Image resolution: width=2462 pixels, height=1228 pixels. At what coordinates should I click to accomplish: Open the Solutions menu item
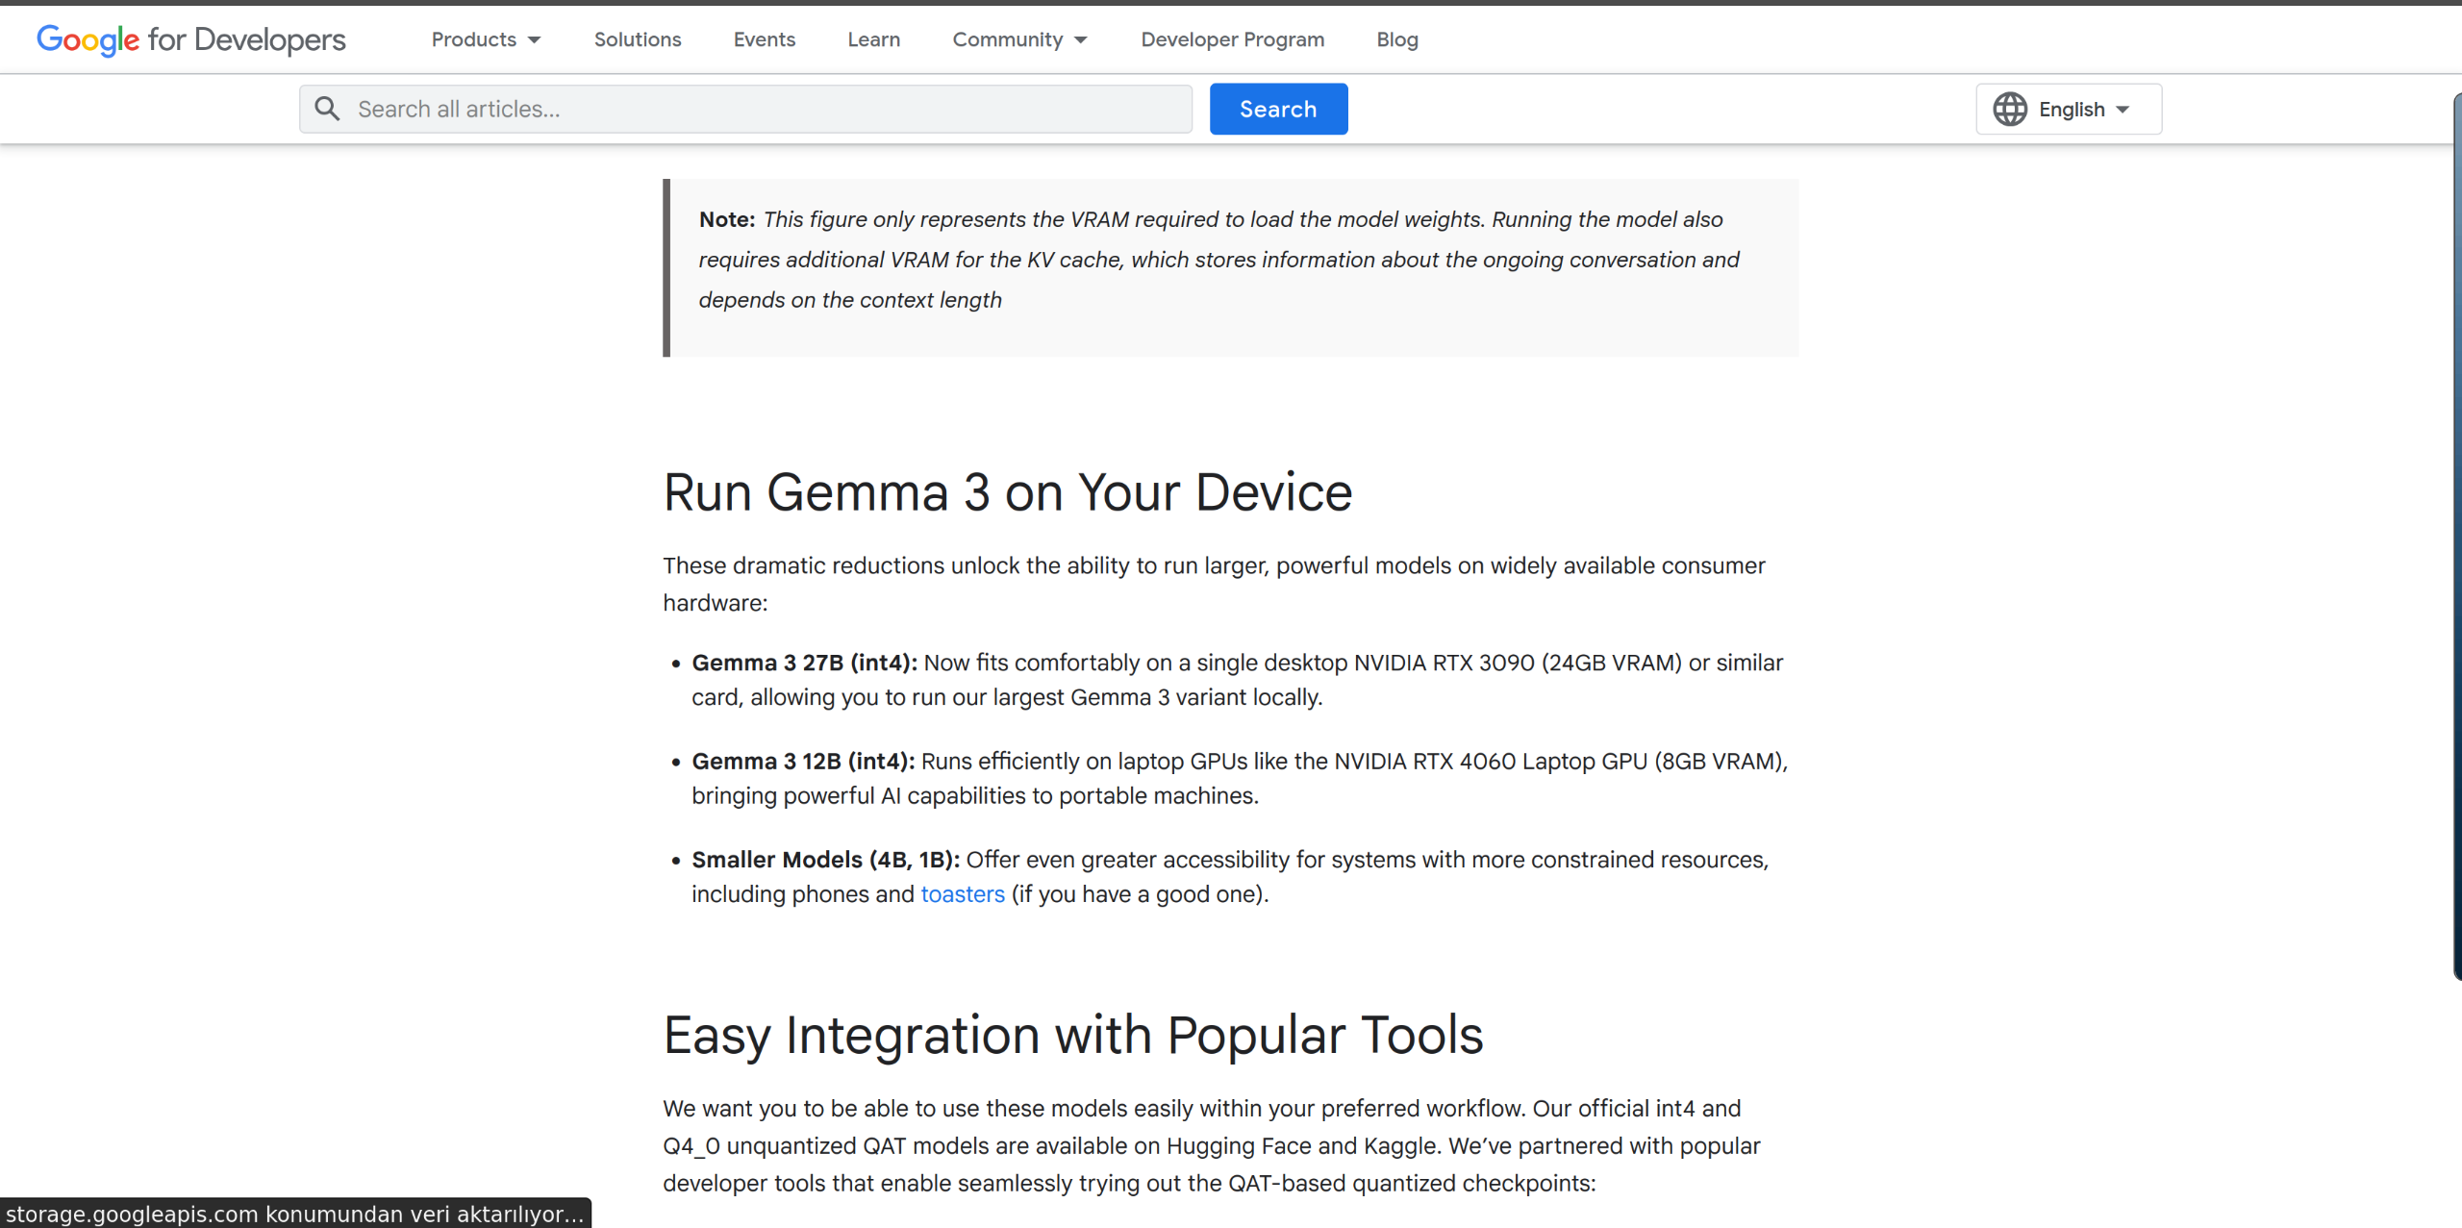coord(637,39)
